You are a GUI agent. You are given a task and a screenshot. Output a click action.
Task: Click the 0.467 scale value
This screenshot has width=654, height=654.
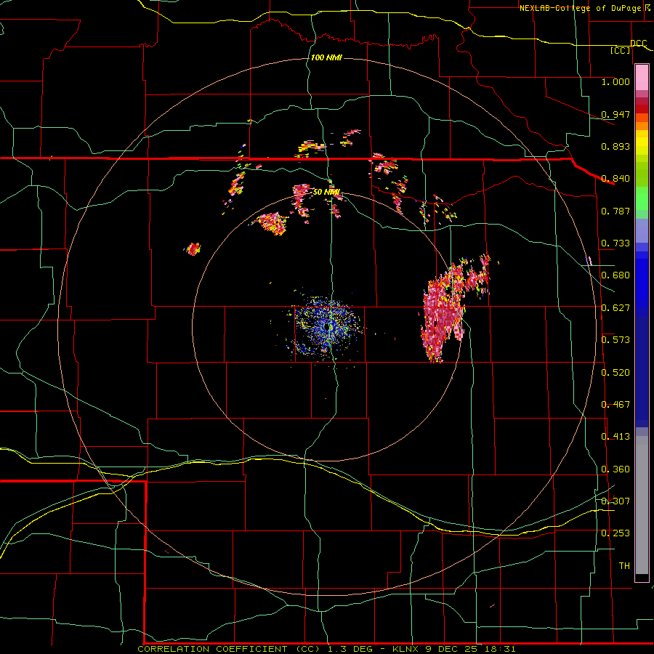(x=615, y=405)
